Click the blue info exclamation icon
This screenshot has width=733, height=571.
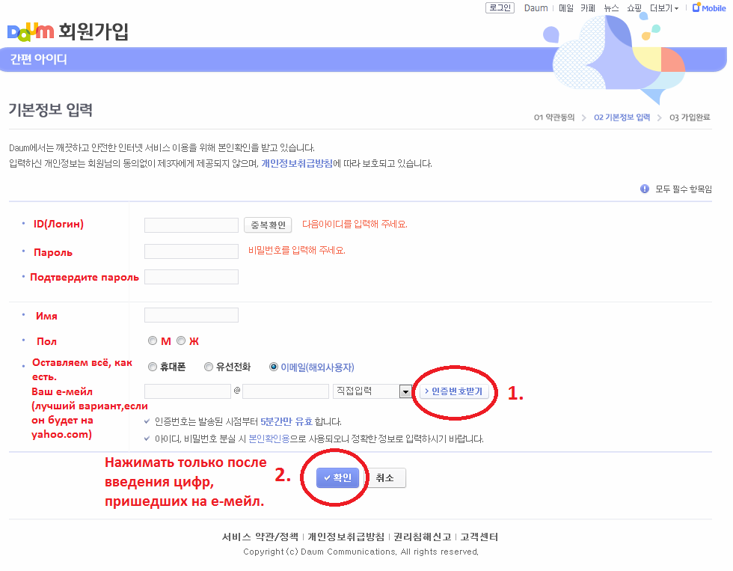[645, 189]
